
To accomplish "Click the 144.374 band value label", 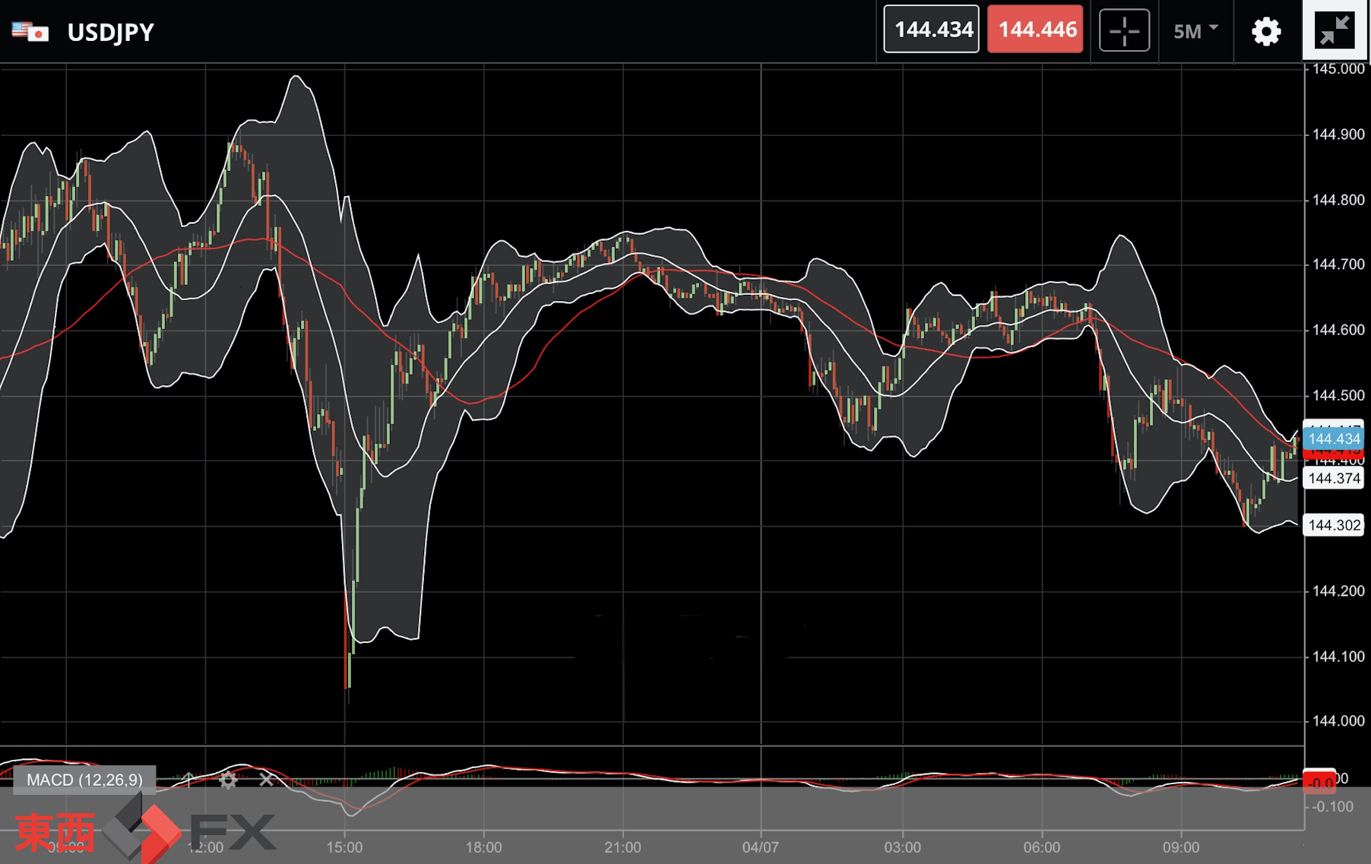I will (1334, 478).
